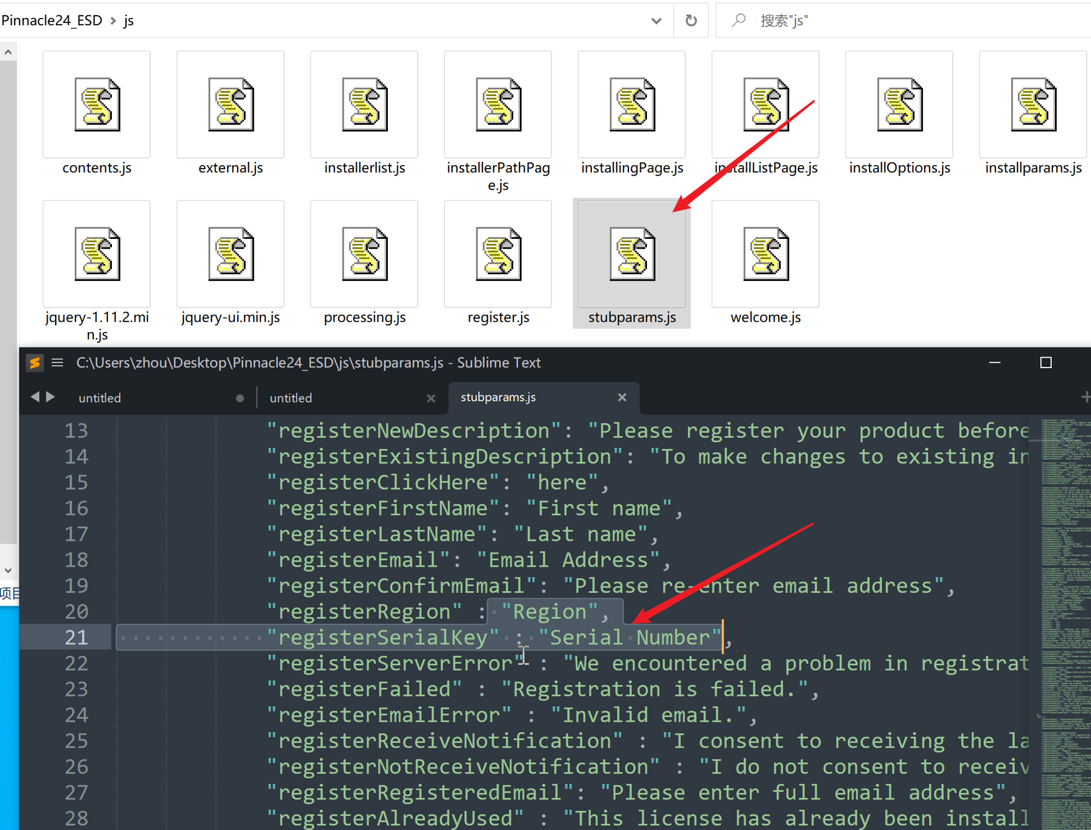Select the installerlist.js file icon
1091x830 pixels.
[364, 105]
